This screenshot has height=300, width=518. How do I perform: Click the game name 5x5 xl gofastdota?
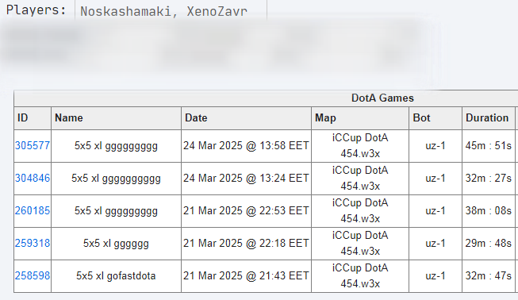116,275
